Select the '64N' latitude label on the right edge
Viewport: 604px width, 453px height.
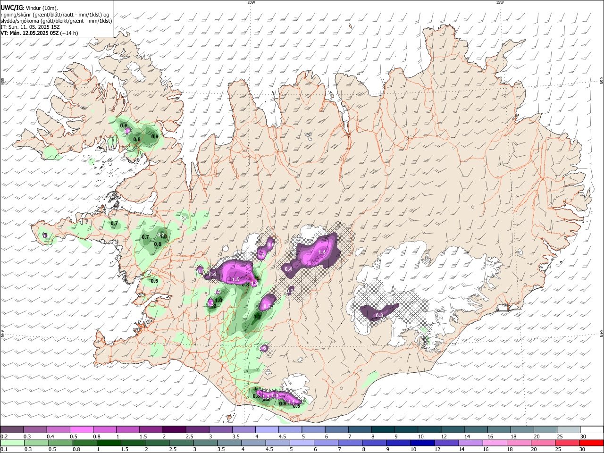pos(602,334)
